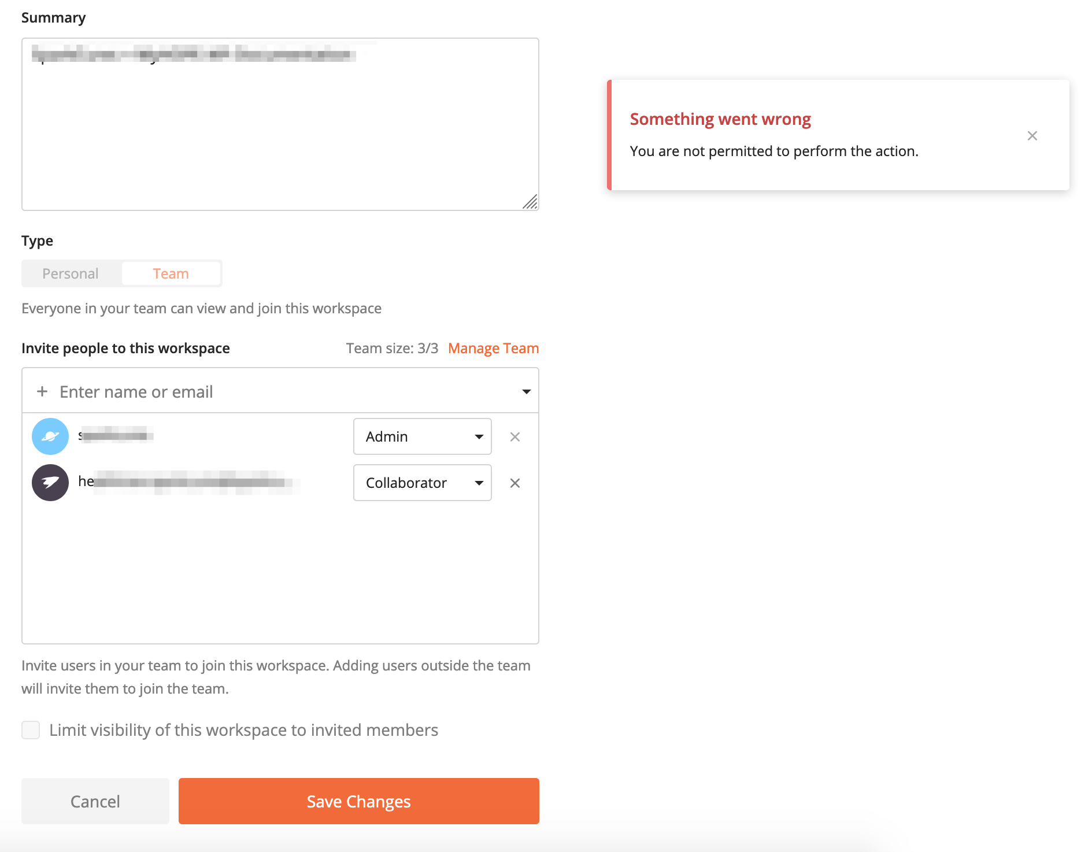Expand the name or email suggestions dropdown
Screen dimensions: 1081x852
tap(525, 391)
